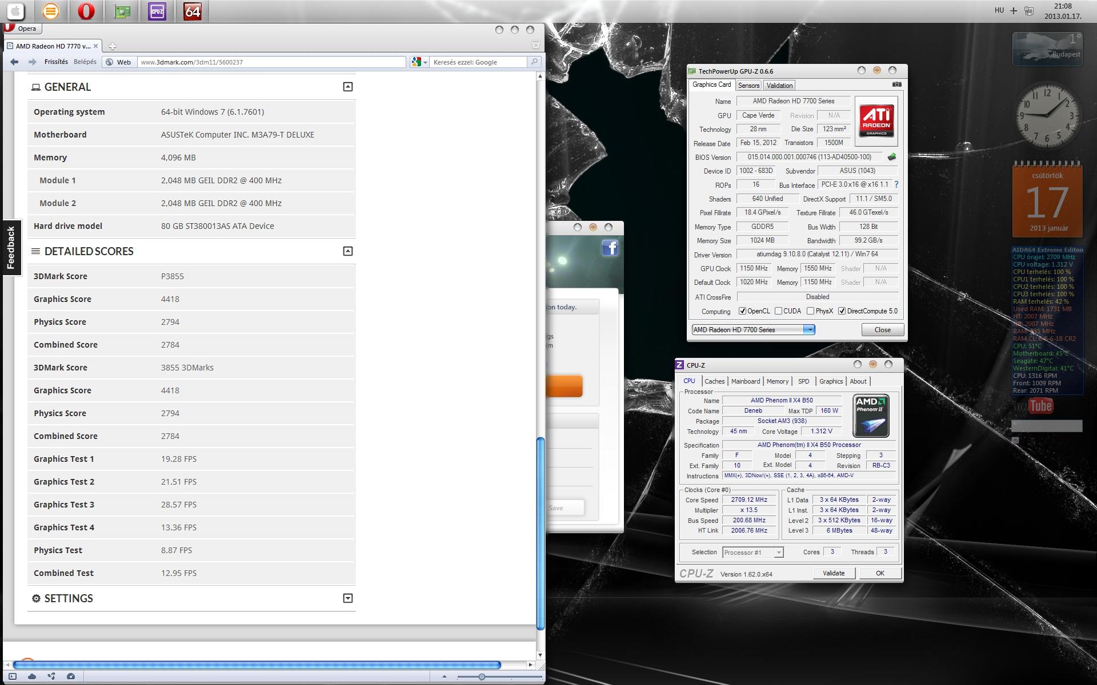Click the Frissítés reload button
The height and width of the screenshot is (685, 1097).
point(56,62)
